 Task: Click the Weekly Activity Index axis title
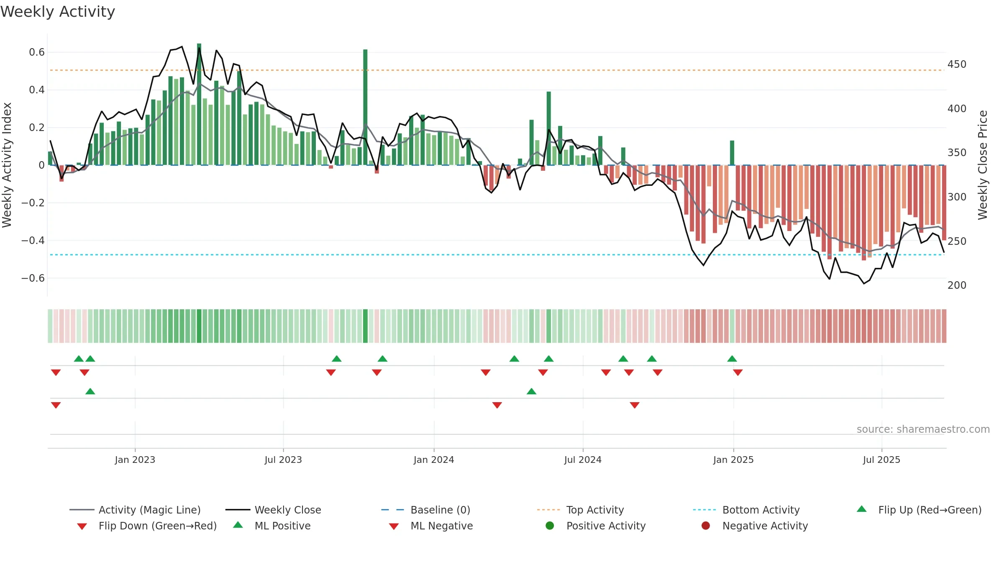pos(7,165)
